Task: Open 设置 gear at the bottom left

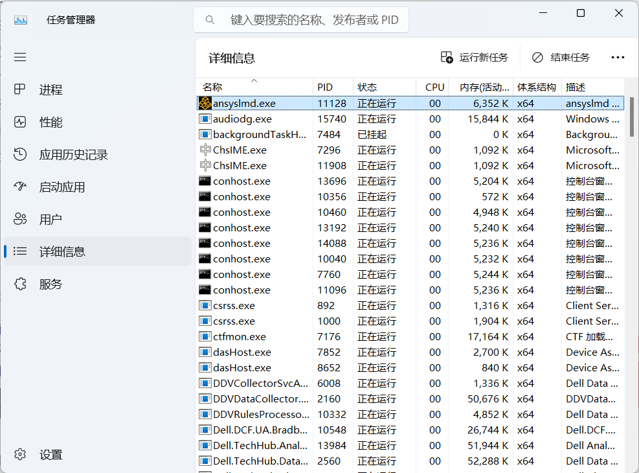Action: point(20,455)
